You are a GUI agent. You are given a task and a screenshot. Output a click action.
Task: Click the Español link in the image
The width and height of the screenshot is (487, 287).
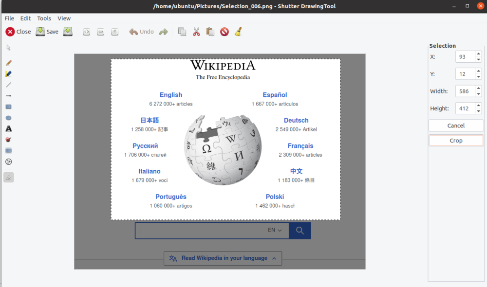click(x=275, y=95)
